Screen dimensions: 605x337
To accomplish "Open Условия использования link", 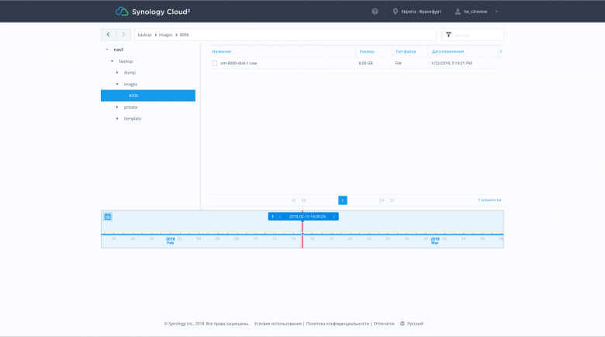I will tap(278, 324).
